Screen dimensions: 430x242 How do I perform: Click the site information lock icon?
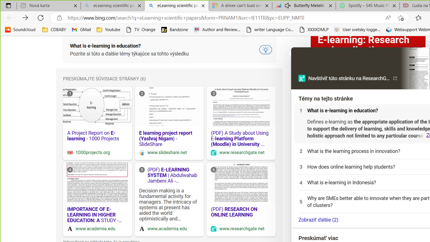click(59, 17)
